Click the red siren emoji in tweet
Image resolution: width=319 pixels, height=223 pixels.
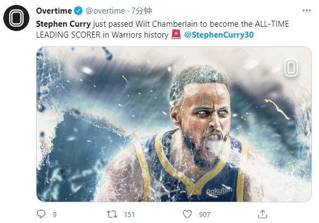(x=176, y=34)
